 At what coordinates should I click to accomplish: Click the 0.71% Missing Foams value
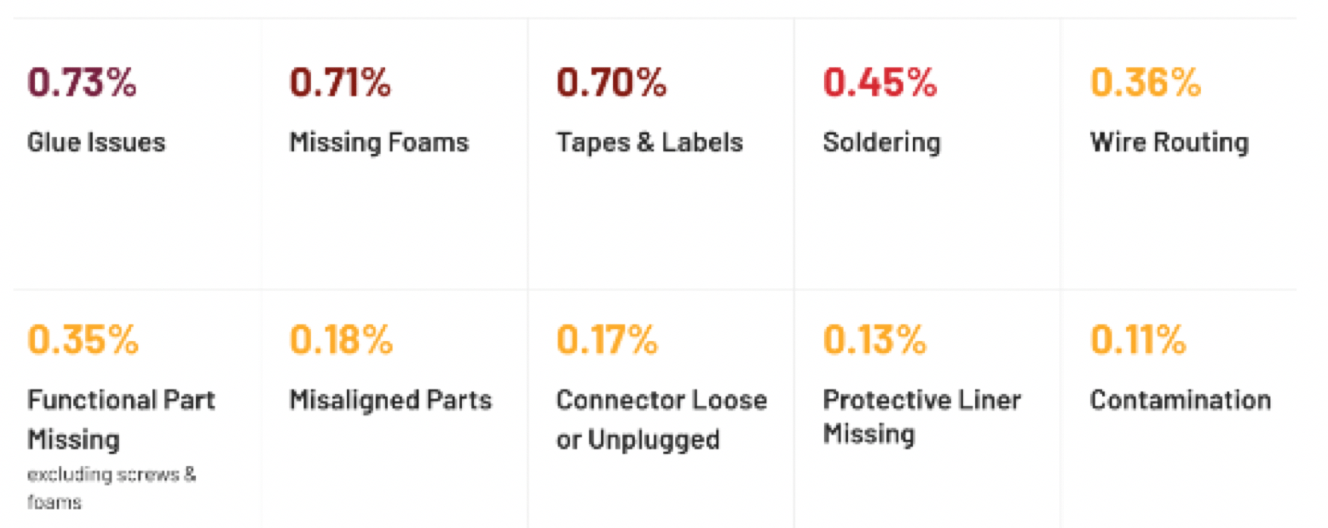click(340, 82)
